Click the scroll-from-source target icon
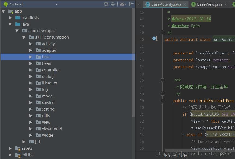Screen dimensions: 235x159 (x=106, y=4)
